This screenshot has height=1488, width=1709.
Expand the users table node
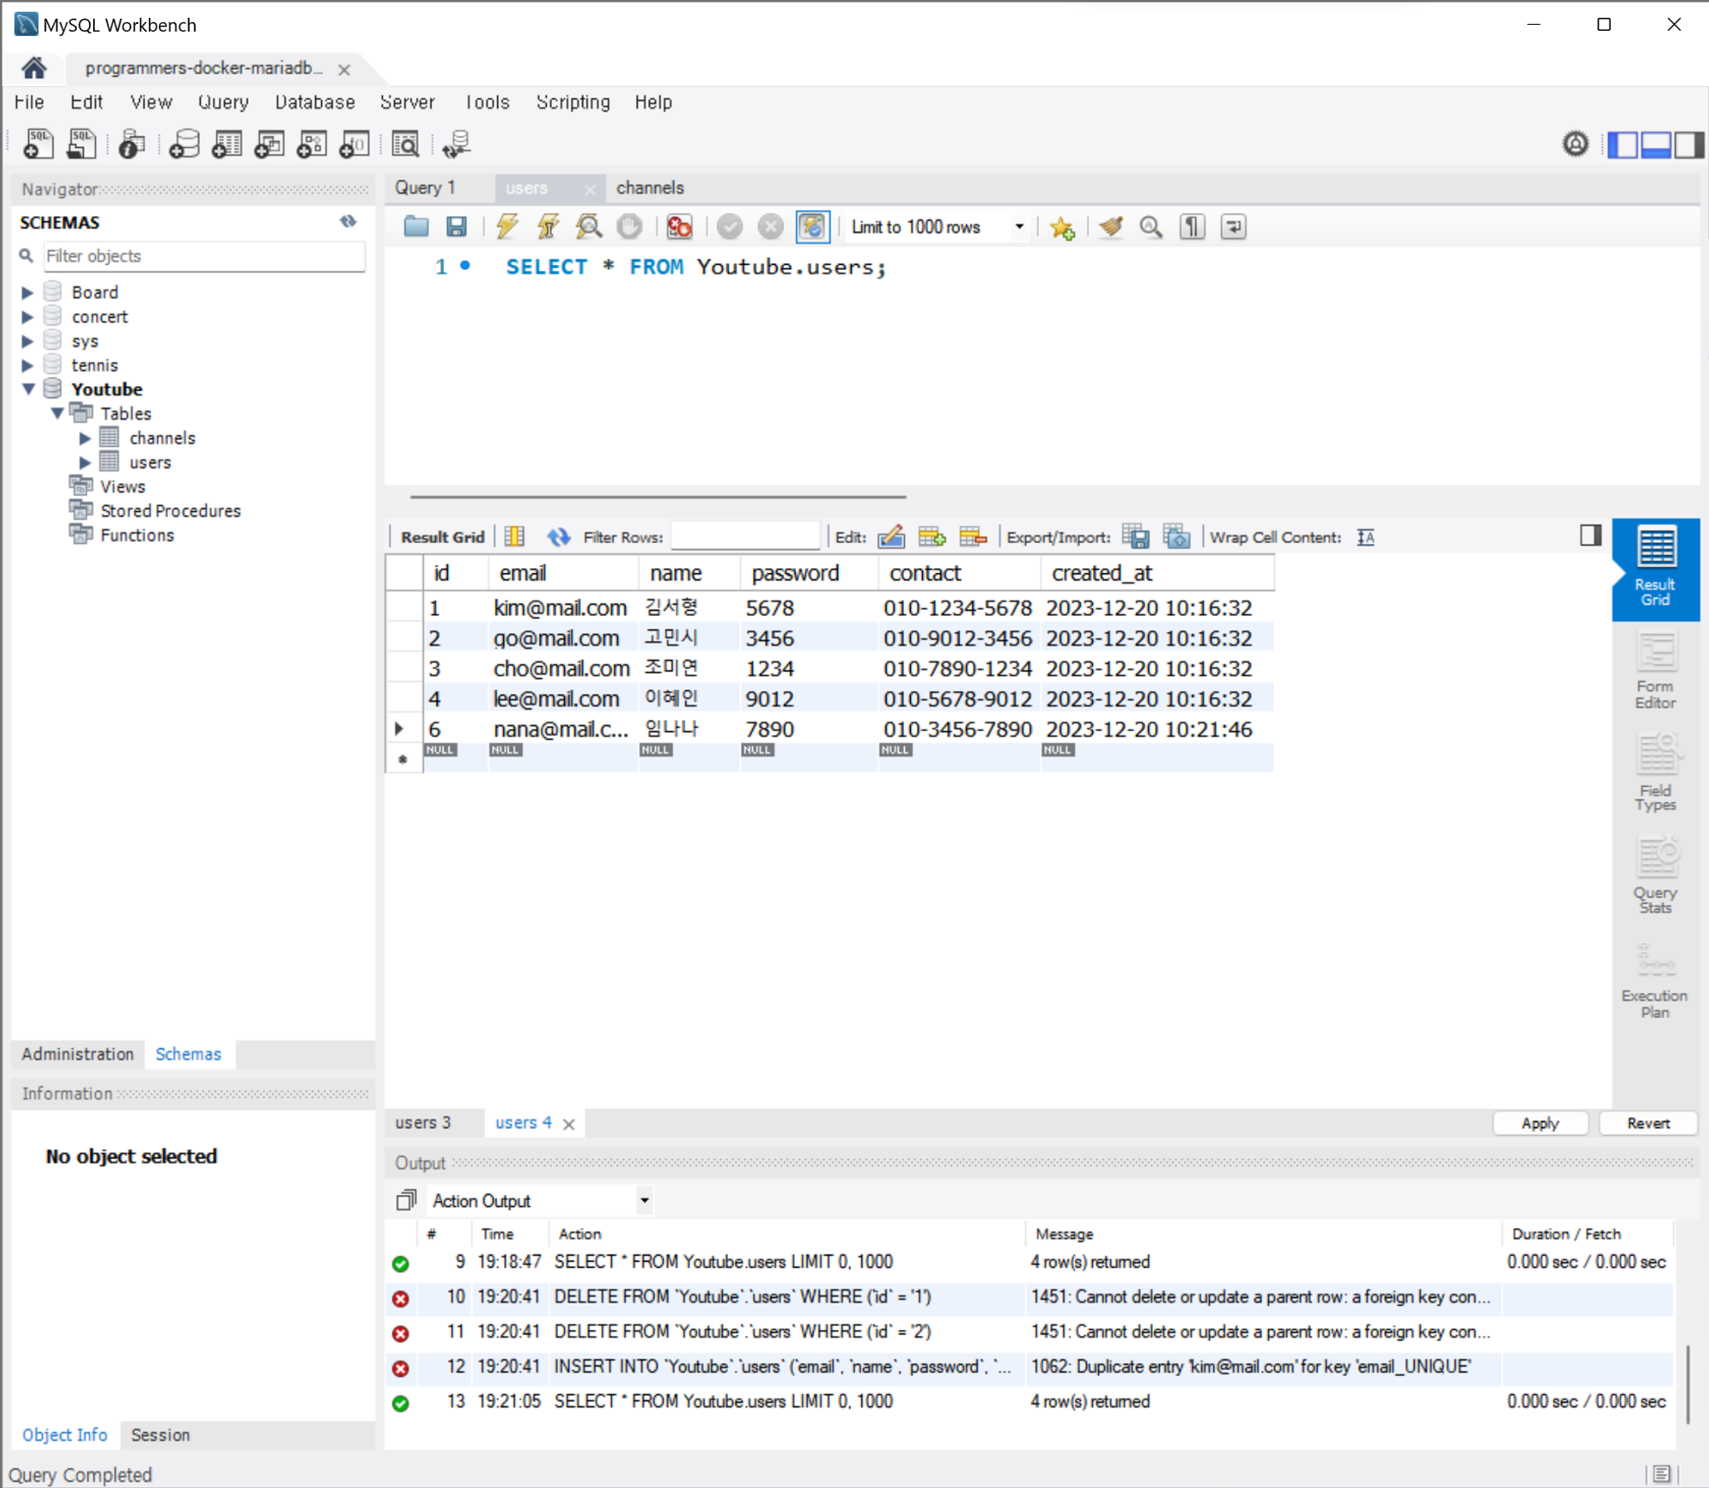click(85, 462)
